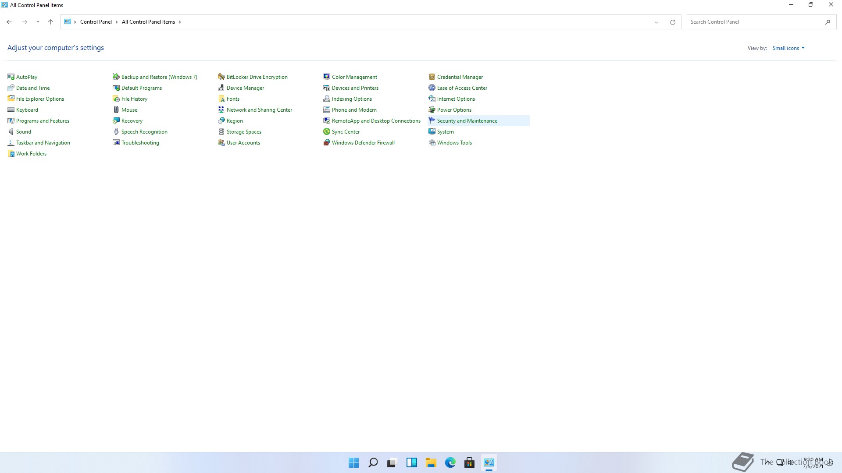Screen dimensions: 842x473
Task: Open recent locations dropdown arrow
Action: [38, 22]
